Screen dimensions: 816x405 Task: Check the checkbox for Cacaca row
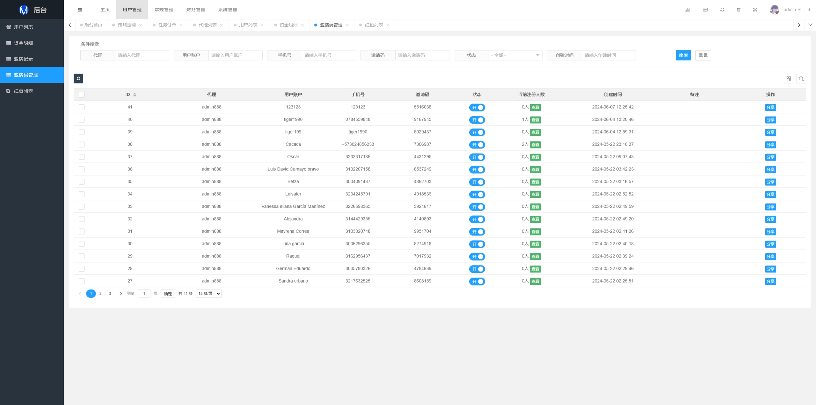pos(82,144)
